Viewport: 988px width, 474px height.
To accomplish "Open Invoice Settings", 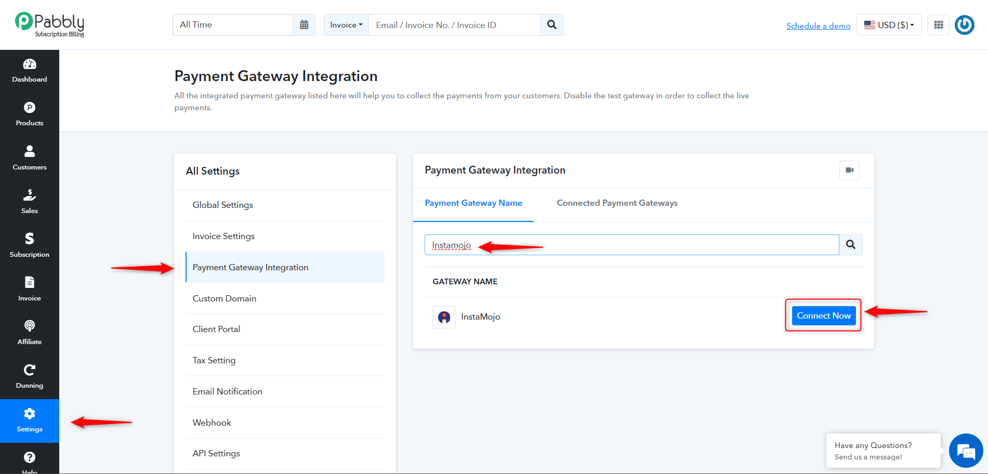I will (285, 236).
